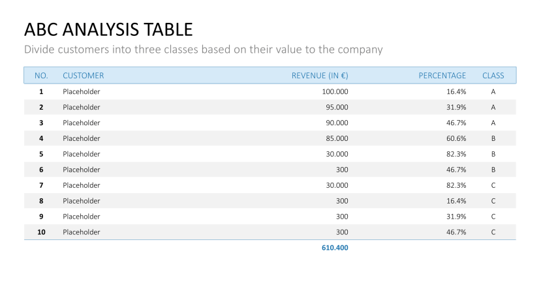Click the NO. column header
This screenshot has height=304, width=541.
pos(41,76)
